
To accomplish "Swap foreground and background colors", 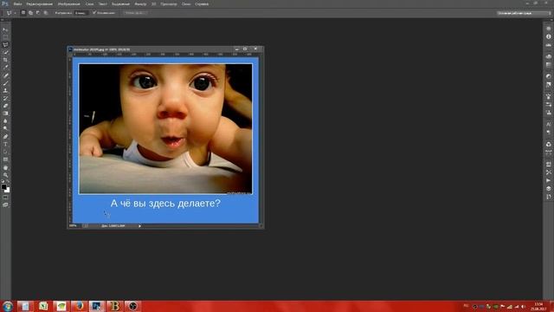I will (x=8, y=181).
